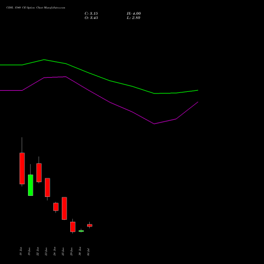
Task: Click the red candle for 18 Jun
Action: pos(22,168)
